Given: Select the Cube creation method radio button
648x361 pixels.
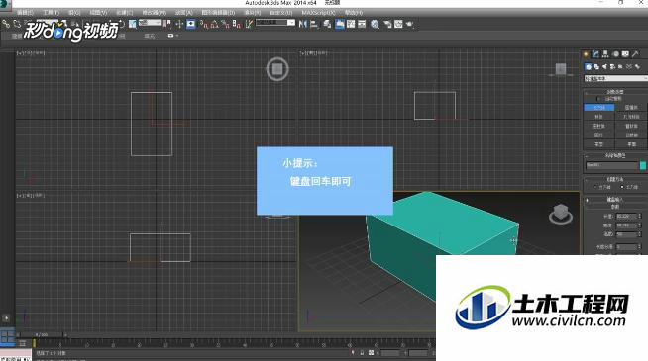Looking at the screenshot, I should tap(595, 187).
